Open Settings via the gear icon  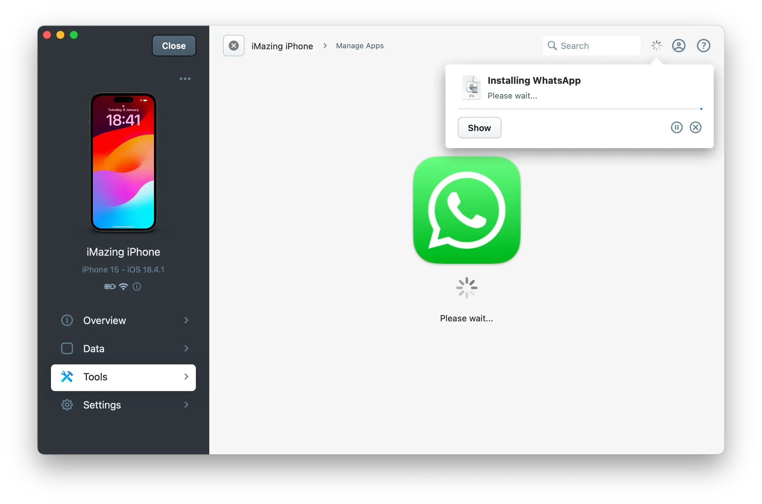tap(67, 405)
